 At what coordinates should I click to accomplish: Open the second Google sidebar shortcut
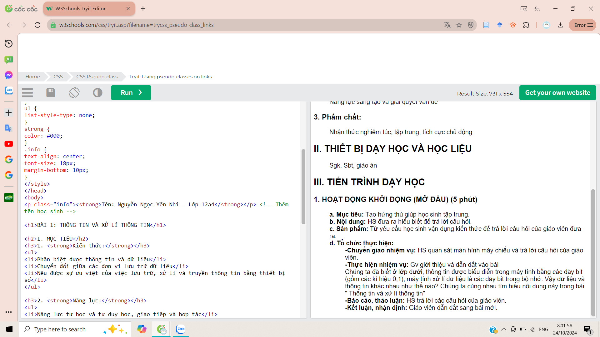[9, 175]
